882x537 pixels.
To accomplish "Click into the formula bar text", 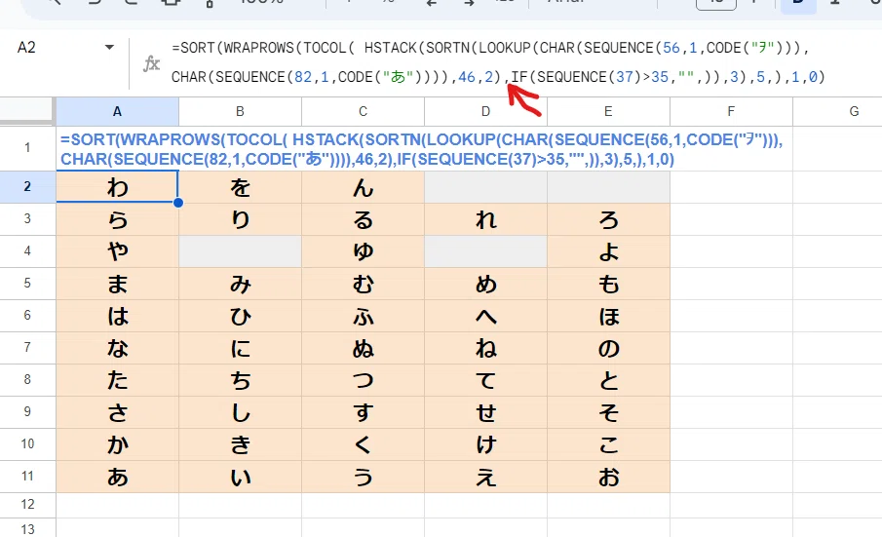I will click(498, 61).
